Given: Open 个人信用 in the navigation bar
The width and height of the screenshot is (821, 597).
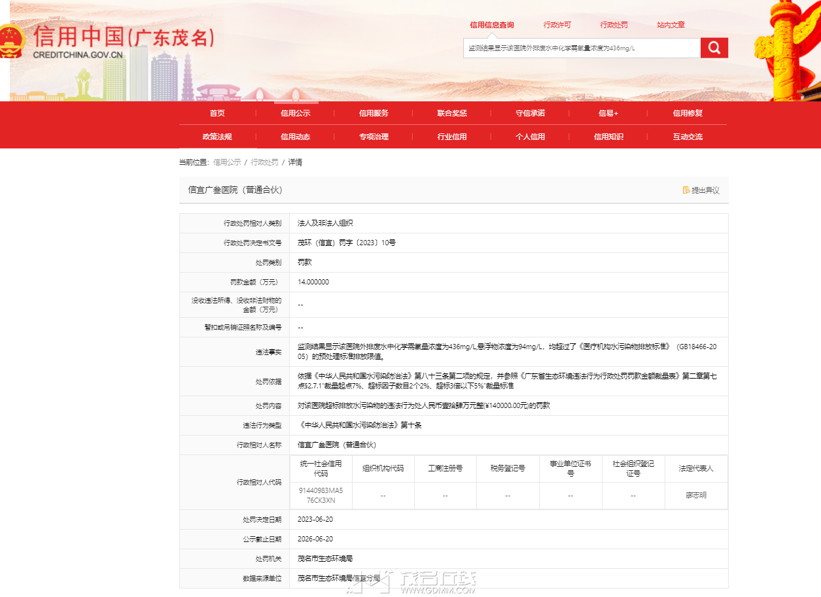Looking at the screenshot, I should tap(530, 137).
